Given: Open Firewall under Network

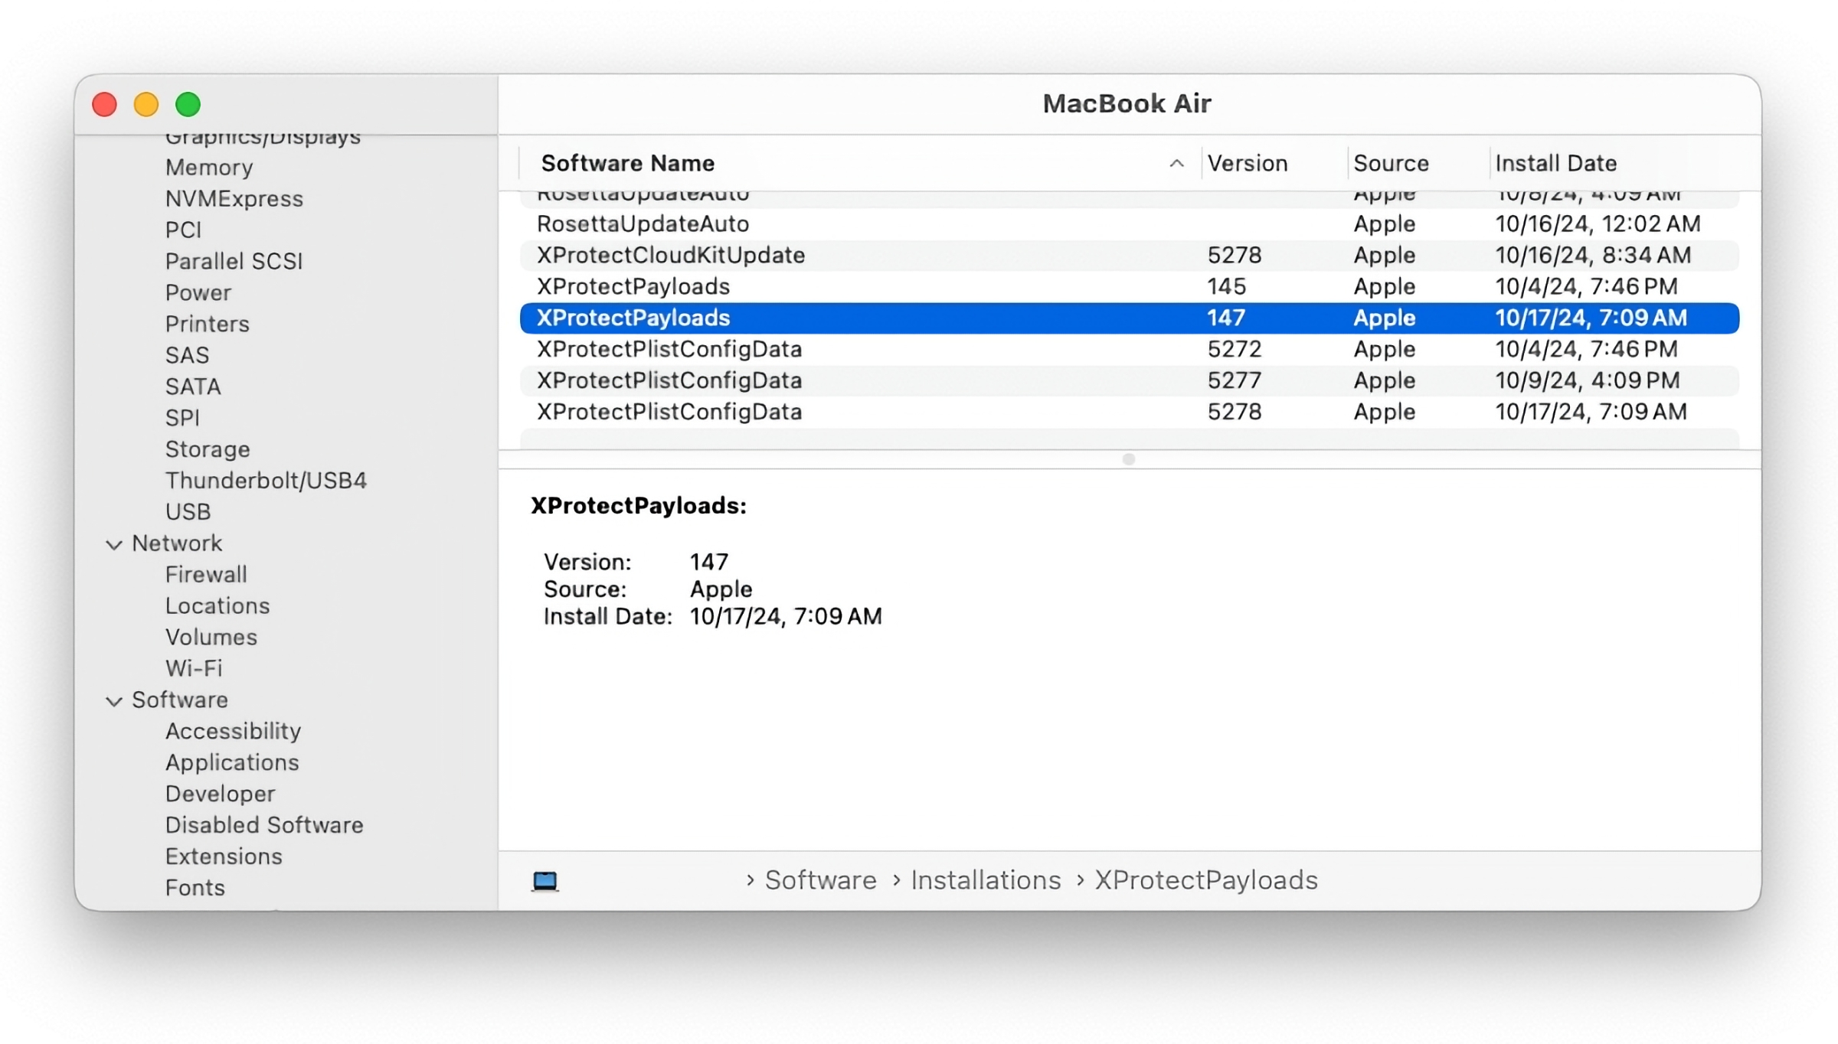Looking at the screenshot, I should (x=205, y=574).
